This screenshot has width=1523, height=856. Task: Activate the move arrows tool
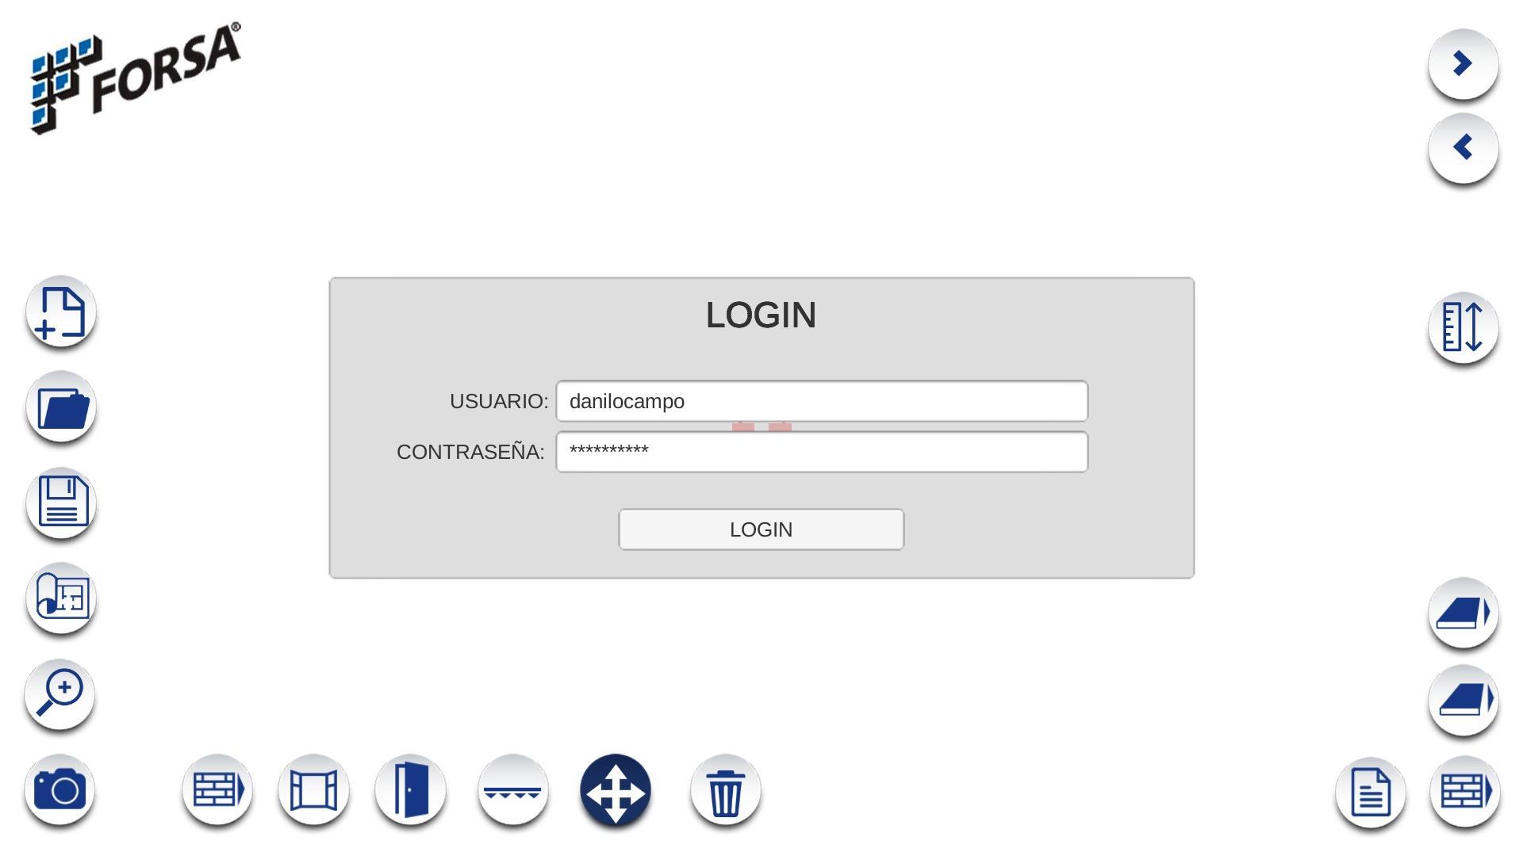616,790
